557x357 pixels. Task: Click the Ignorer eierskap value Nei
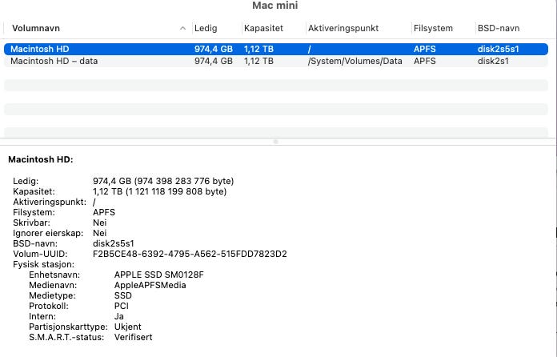[x=99, y=233]
